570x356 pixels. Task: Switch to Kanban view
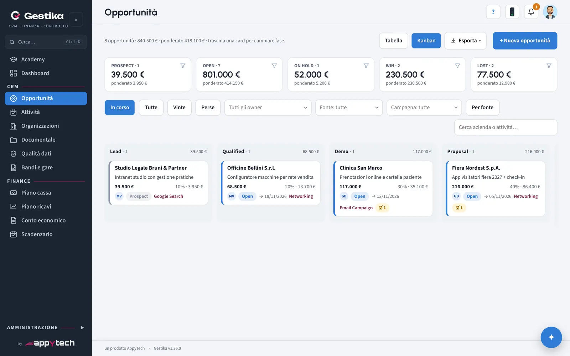[x=426, y=41]
